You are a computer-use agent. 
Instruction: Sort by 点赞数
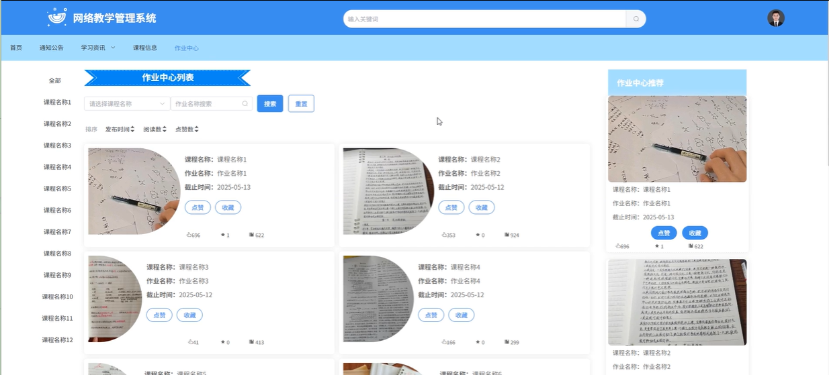click(x=187, y=129)
